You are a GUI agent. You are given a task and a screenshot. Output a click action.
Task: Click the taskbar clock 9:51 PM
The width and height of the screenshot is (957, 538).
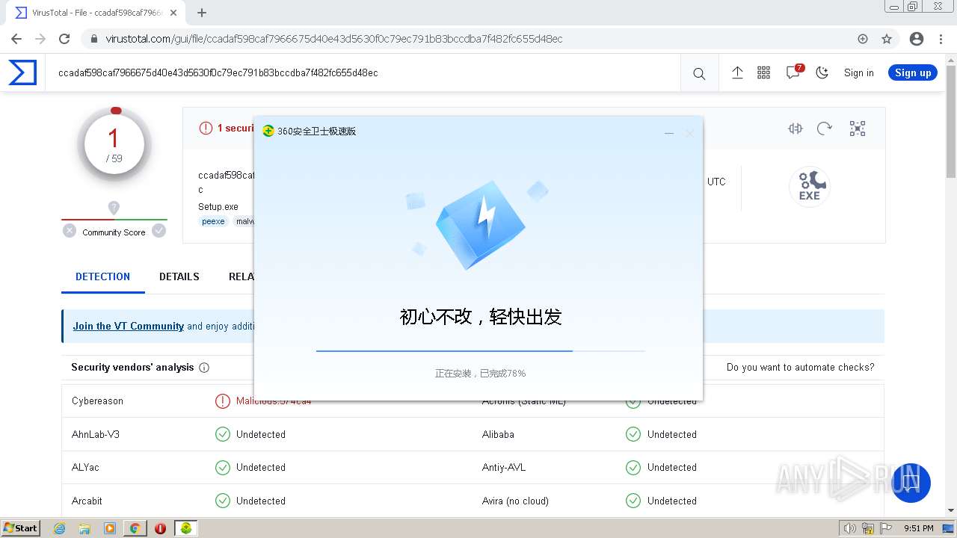coord(919,528)
